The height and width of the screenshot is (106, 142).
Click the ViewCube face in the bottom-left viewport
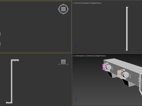pos(63,62)
